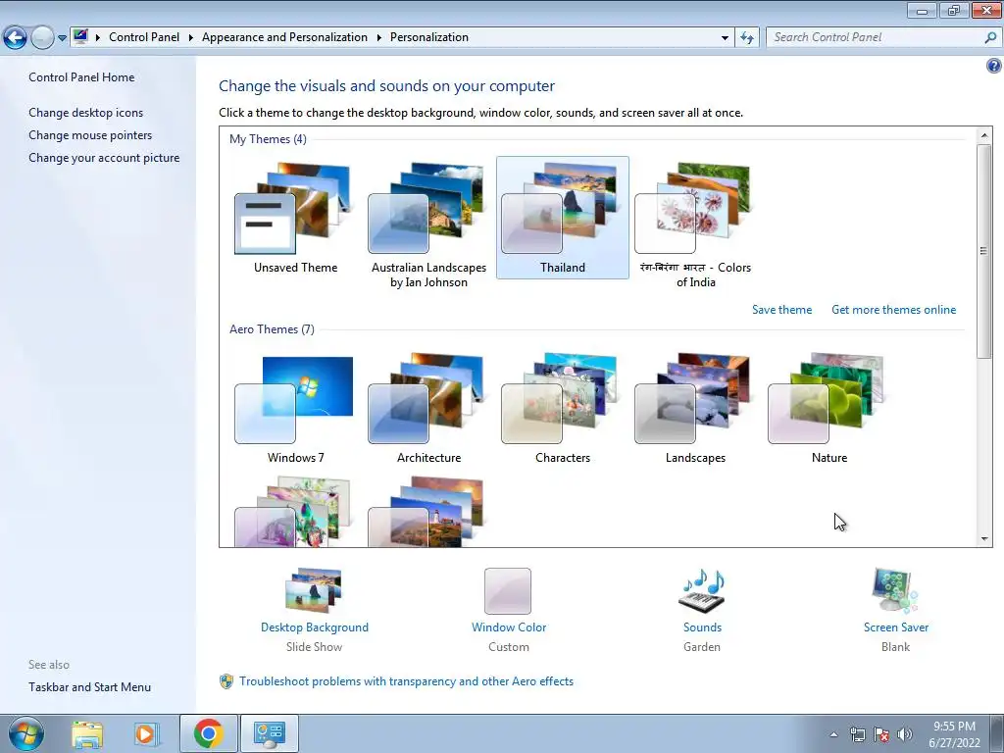
Task: Open Change desktop icons
Action: coord(86,113)
